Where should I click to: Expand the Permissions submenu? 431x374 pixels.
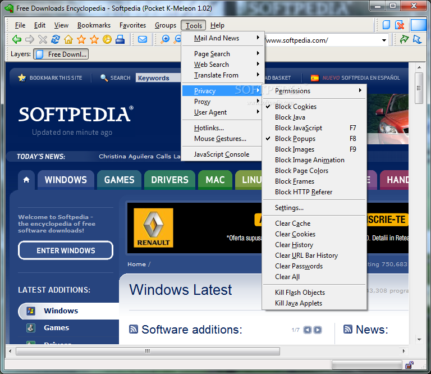[314, 91]
